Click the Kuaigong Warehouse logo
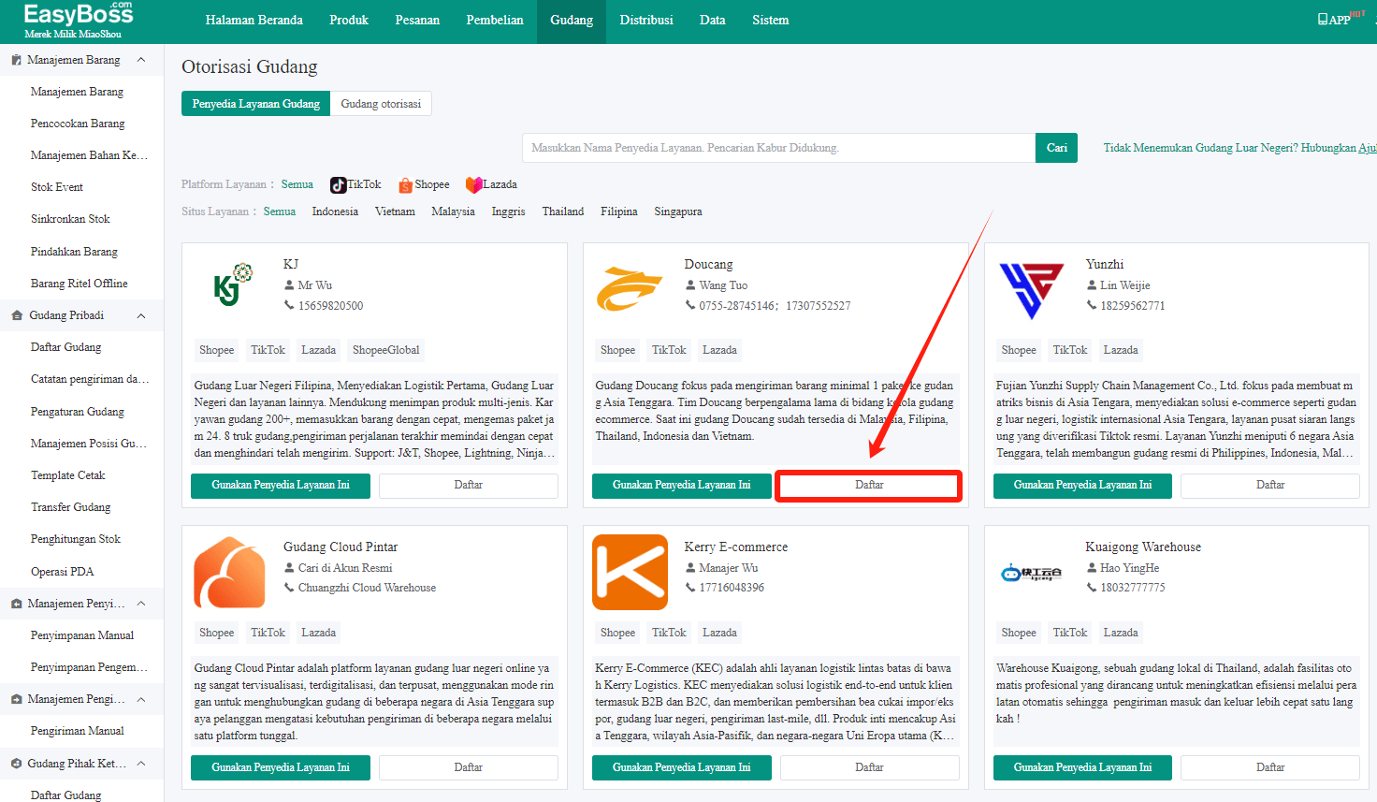This screenshot has height=802, width=1377. point(1031,573)
